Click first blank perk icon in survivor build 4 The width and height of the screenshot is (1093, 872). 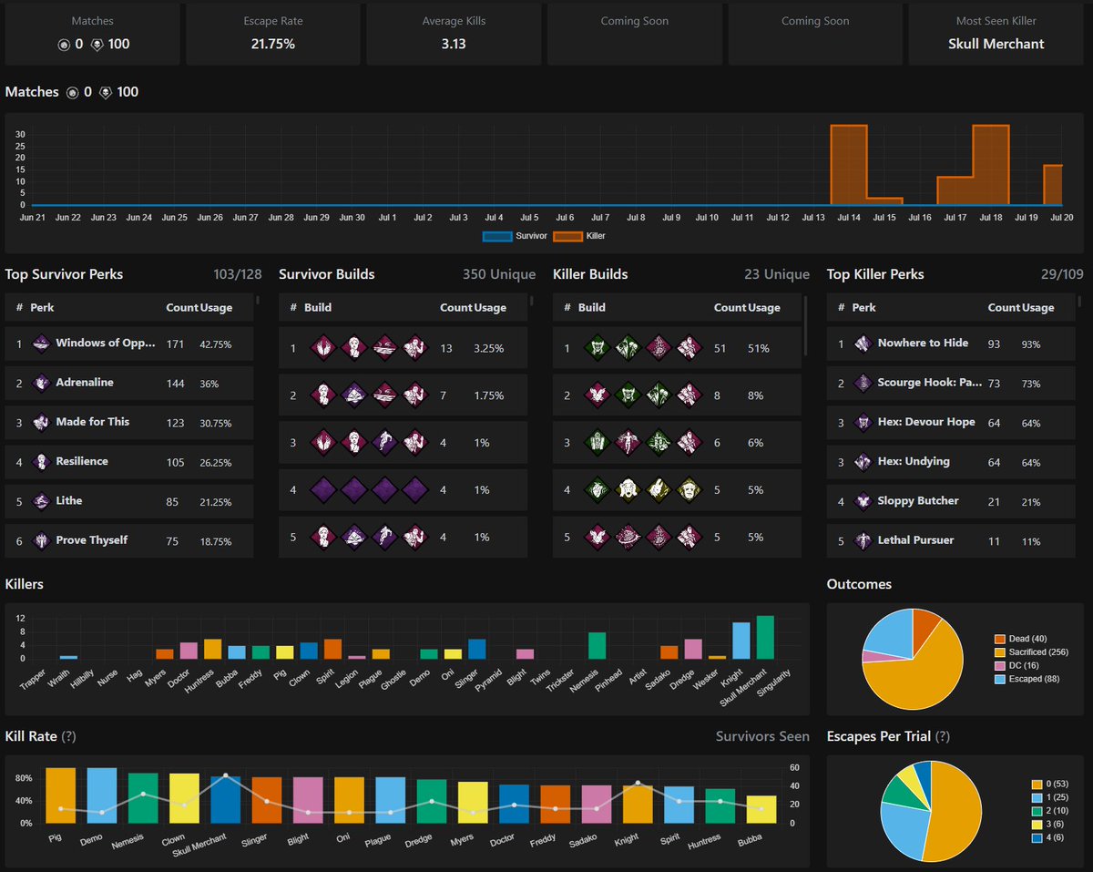(x=322, y=490)
